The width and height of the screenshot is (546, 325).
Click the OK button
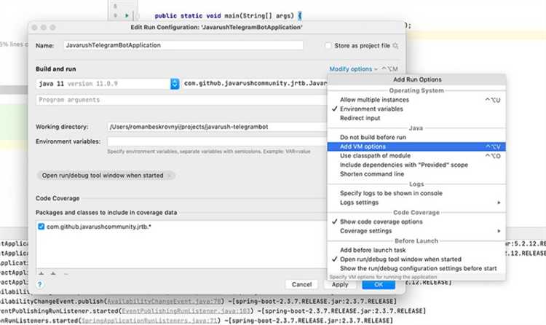(x=379, y=284)
